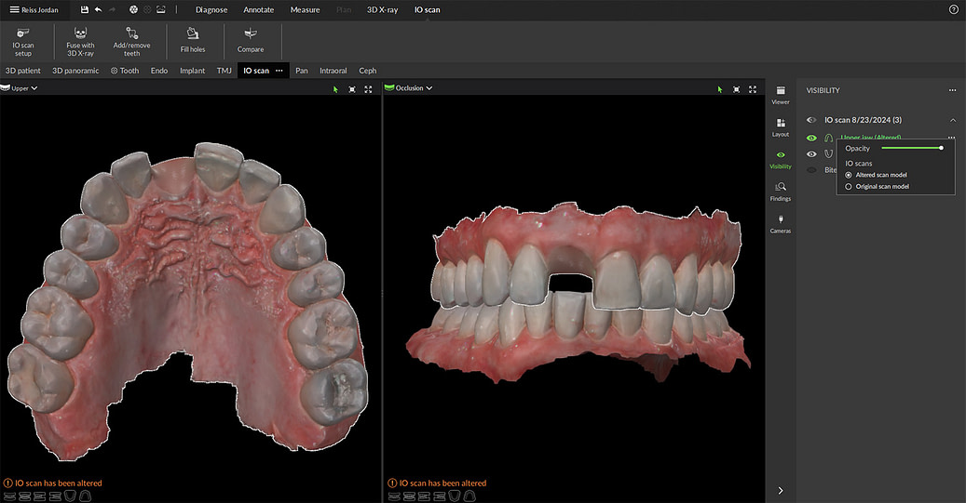Switch to the Layout side panel

pos(780,126)
